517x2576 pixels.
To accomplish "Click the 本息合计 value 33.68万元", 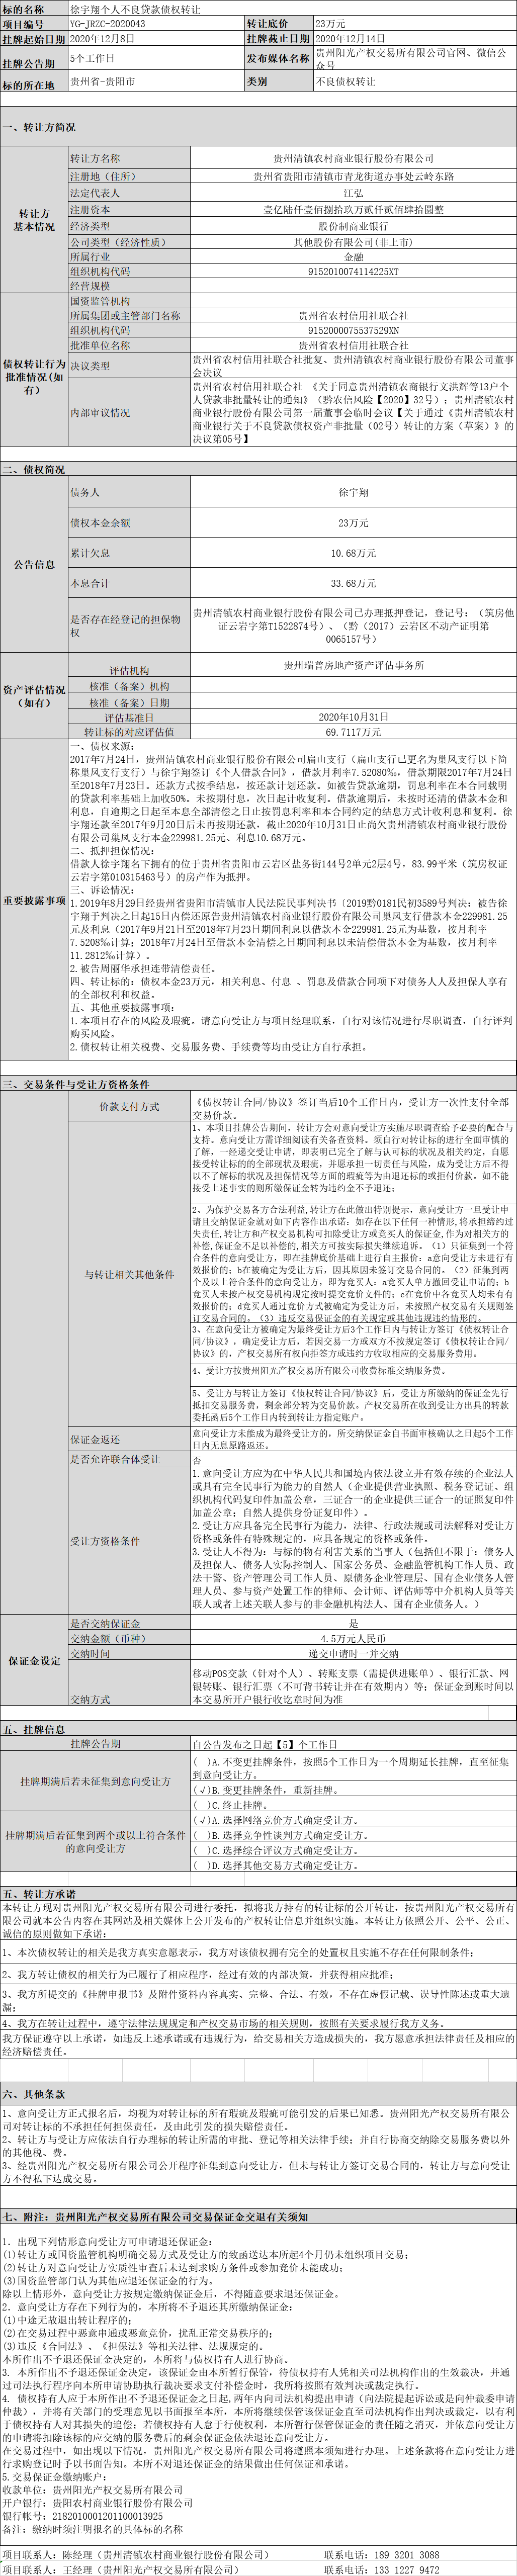I will click(353, 582).
